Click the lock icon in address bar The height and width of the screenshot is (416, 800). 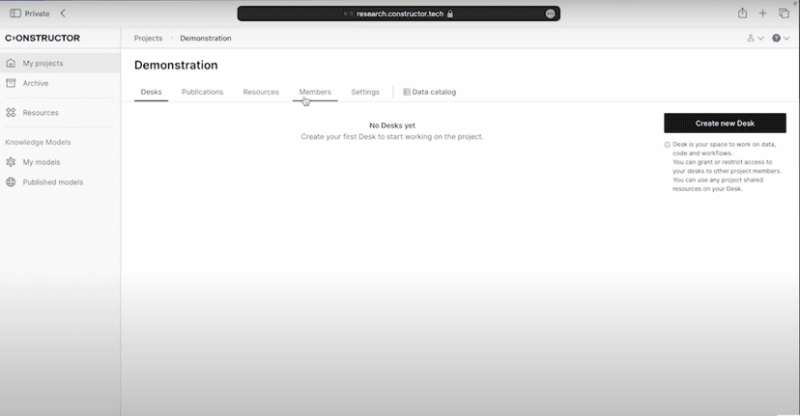450,14
